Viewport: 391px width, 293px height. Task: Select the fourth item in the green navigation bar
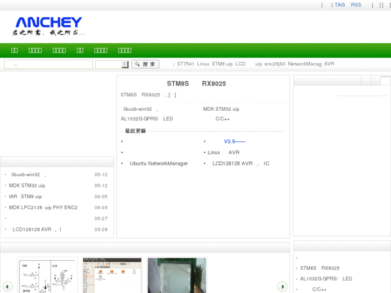click(80, 51)
